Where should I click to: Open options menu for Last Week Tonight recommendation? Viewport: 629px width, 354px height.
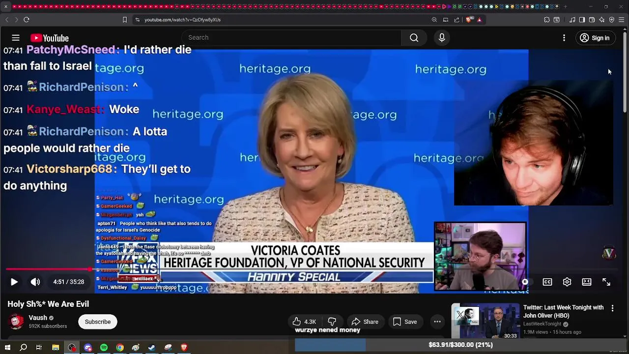[x=612, y=308]
